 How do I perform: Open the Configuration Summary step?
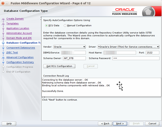tap(20, 62)
